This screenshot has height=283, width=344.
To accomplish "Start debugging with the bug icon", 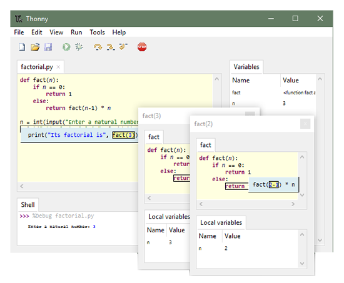I will [79, 47].
